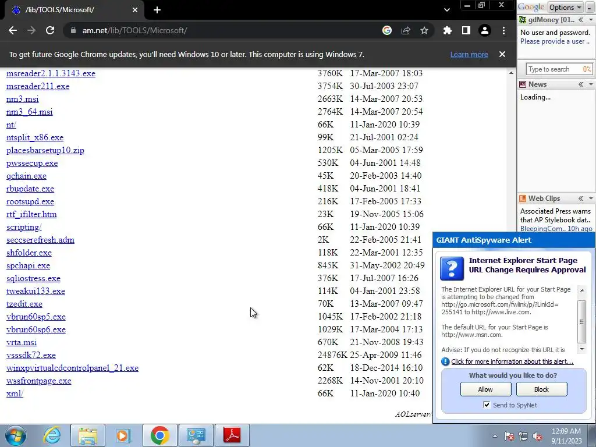Open Web Clips gadget dropdown arrow
Screen dimensions: 596x447
[591, 198]
